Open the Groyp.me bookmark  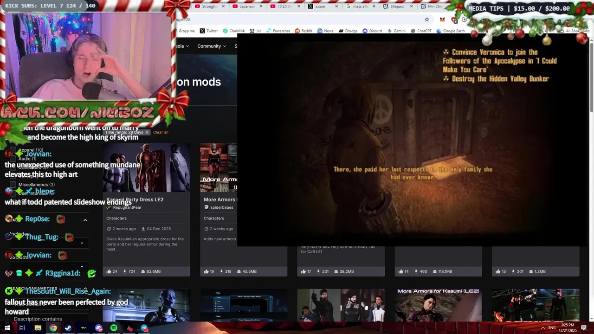coord(186,31)
